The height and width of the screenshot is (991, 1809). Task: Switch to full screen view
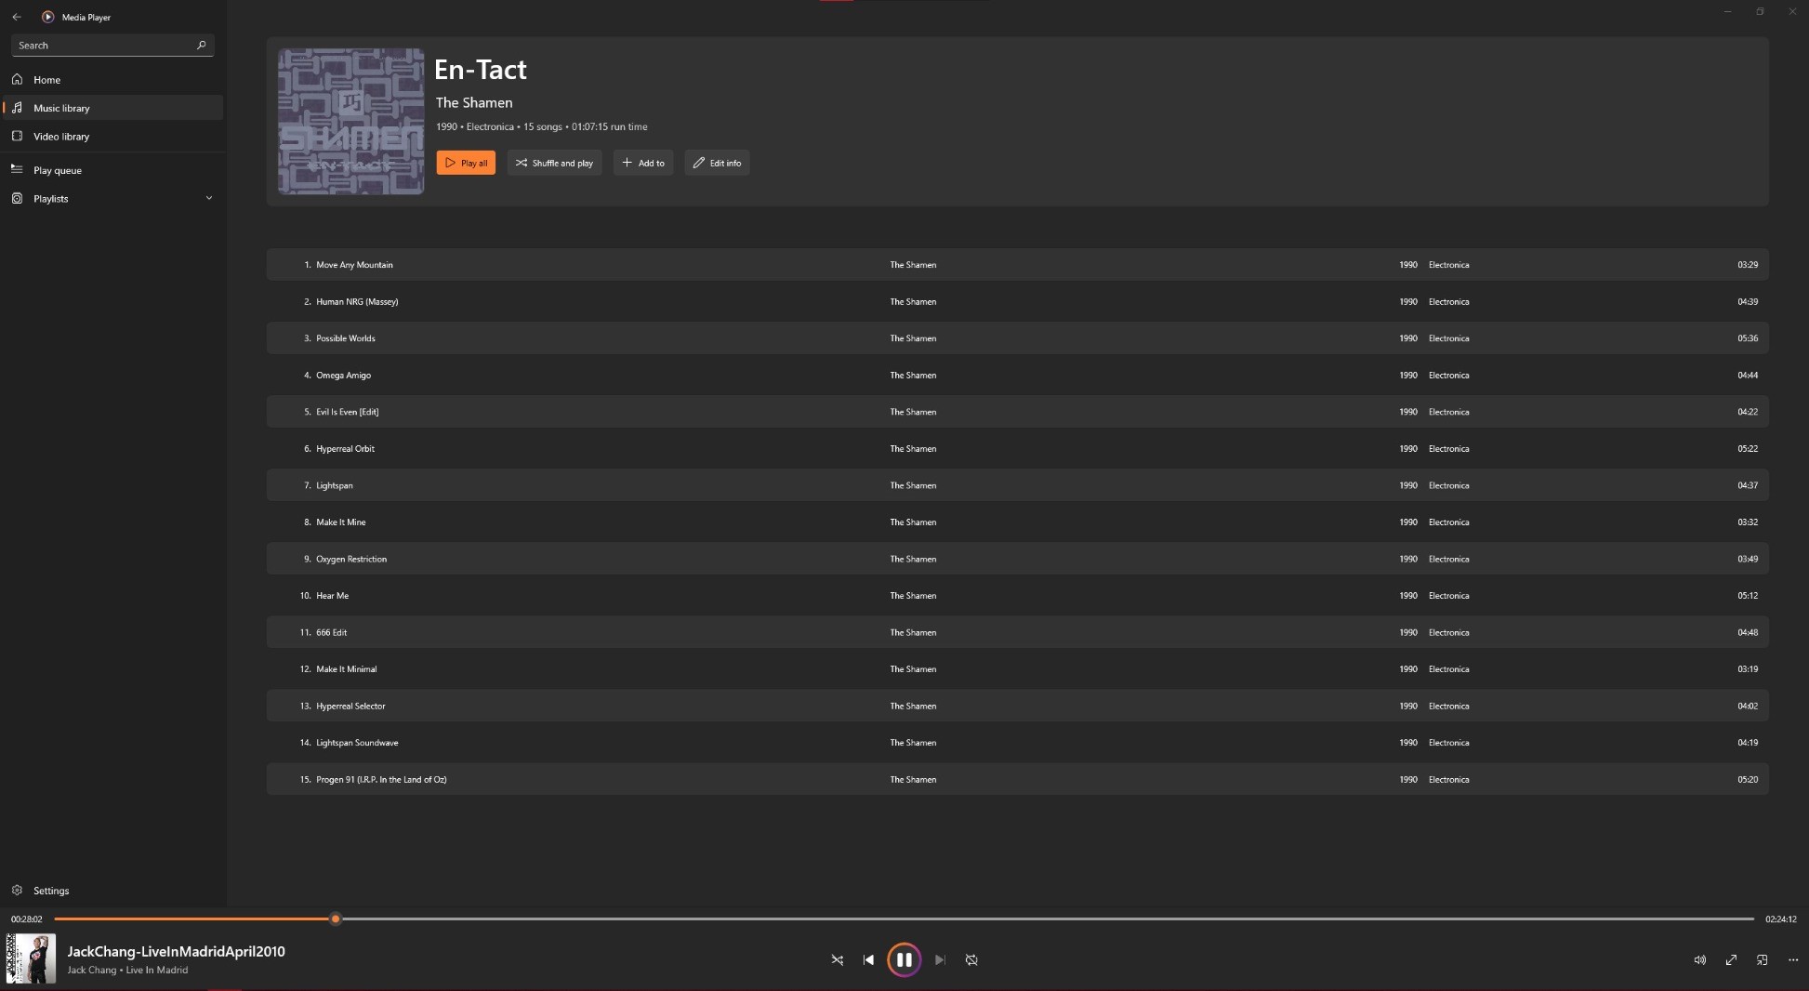[x=1731, y=959]
